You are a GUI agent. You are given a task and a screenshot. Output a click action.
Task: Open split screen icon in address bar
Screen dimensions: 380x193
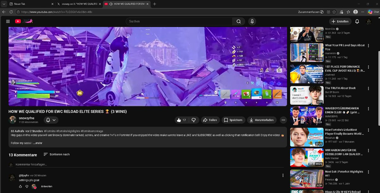(328, 12)
